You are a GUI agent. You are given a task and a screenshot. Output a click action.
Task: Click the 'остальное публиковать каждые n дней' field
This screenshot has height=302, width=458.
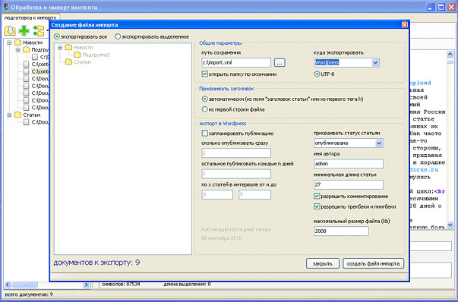pos(236,174)
